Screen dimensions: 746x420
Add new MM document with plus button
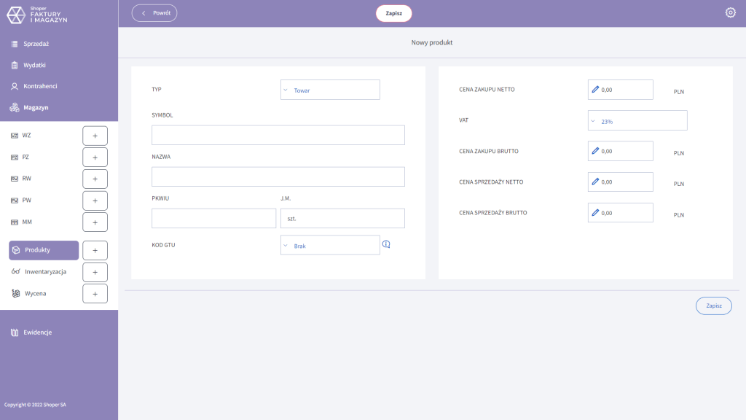[95, 222]
